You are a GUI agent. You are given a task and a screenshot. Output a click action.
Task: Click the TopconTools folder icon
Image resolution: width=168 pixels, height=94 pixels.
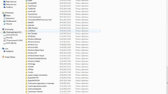[x=26, y=14]
